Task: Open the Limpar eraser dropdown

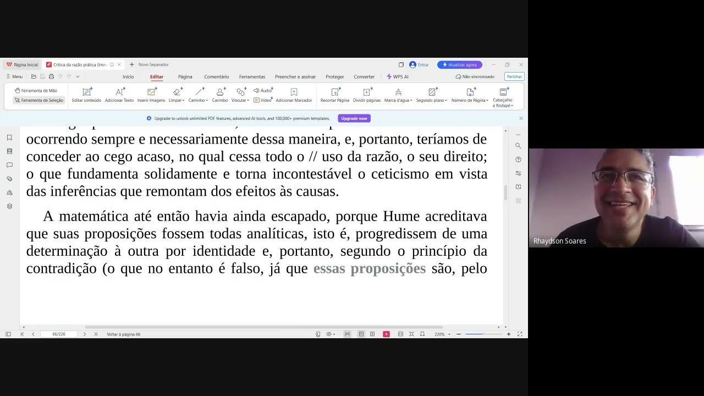Action: (x=177, y=95)
